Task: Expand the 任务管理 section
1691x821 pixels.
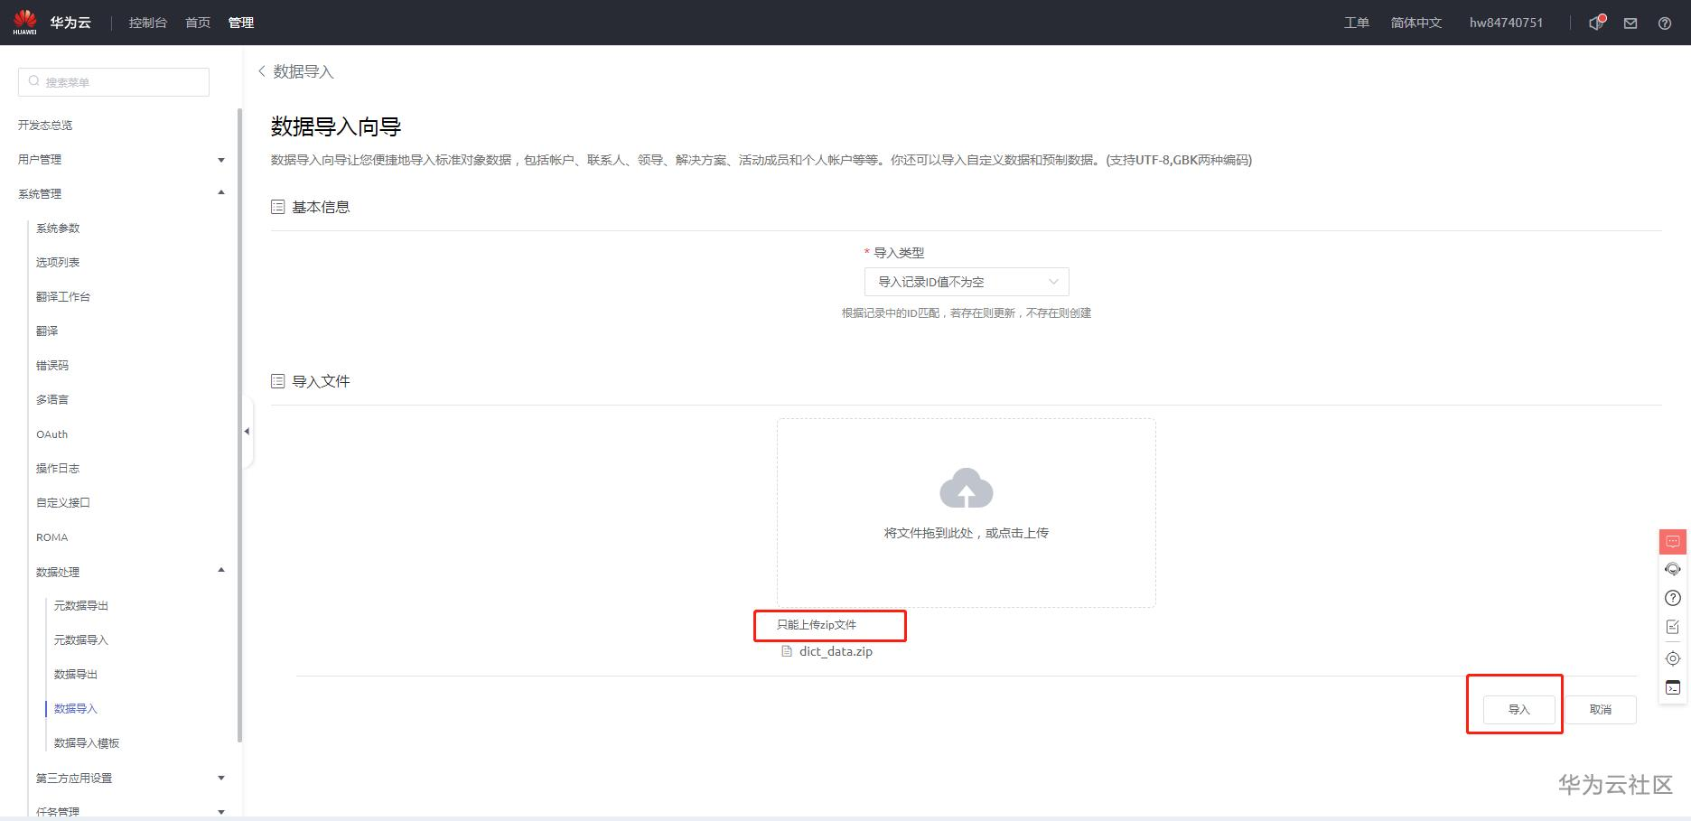Action: click(x=221, y=812)
